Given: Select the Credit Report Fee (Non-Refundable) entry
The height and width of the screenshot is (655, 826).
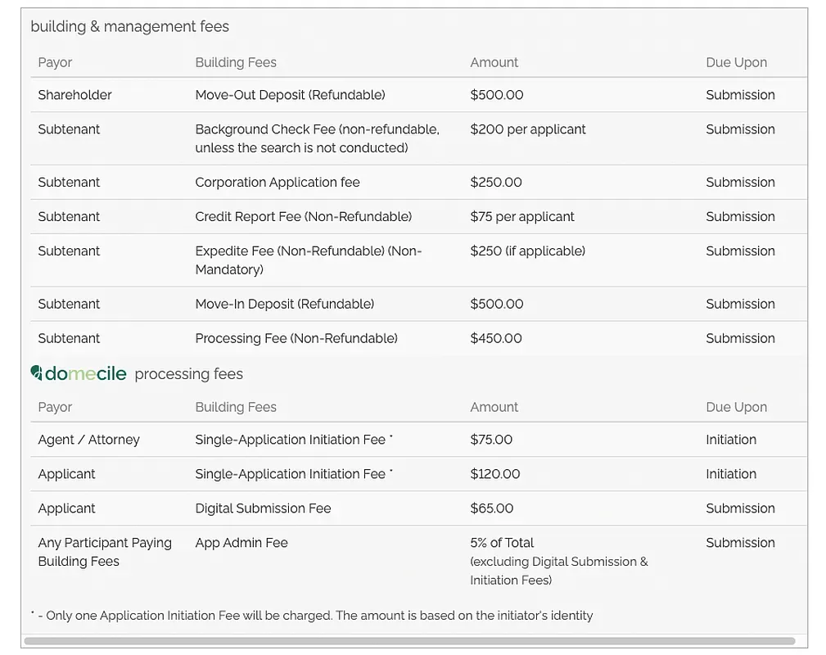Looking at the screenshot, I should click(303, 217).
